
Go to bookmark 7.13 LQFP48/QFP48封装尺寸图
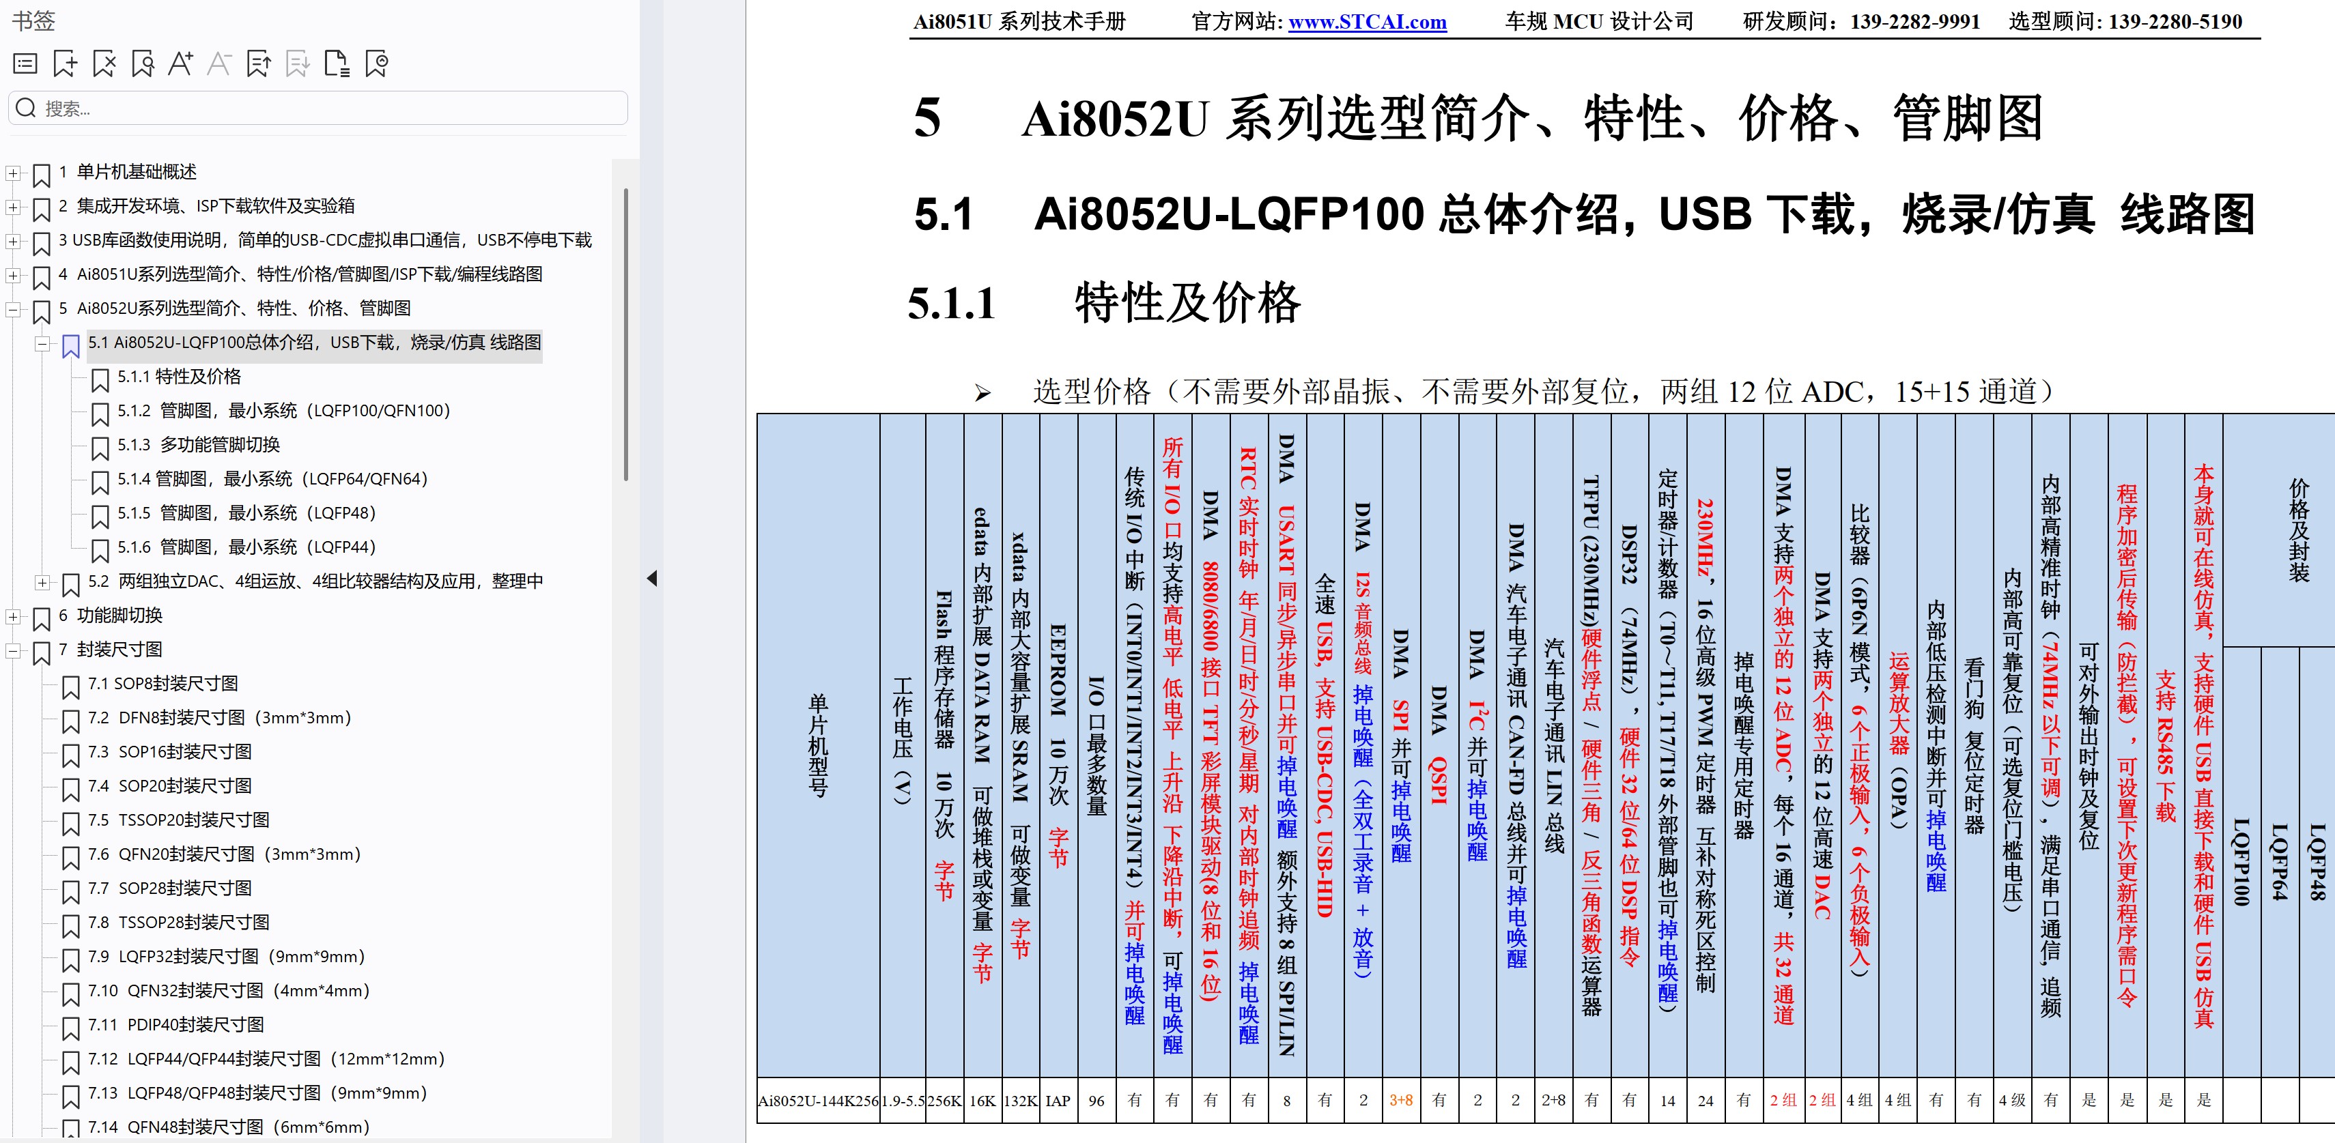point(257,1093)
